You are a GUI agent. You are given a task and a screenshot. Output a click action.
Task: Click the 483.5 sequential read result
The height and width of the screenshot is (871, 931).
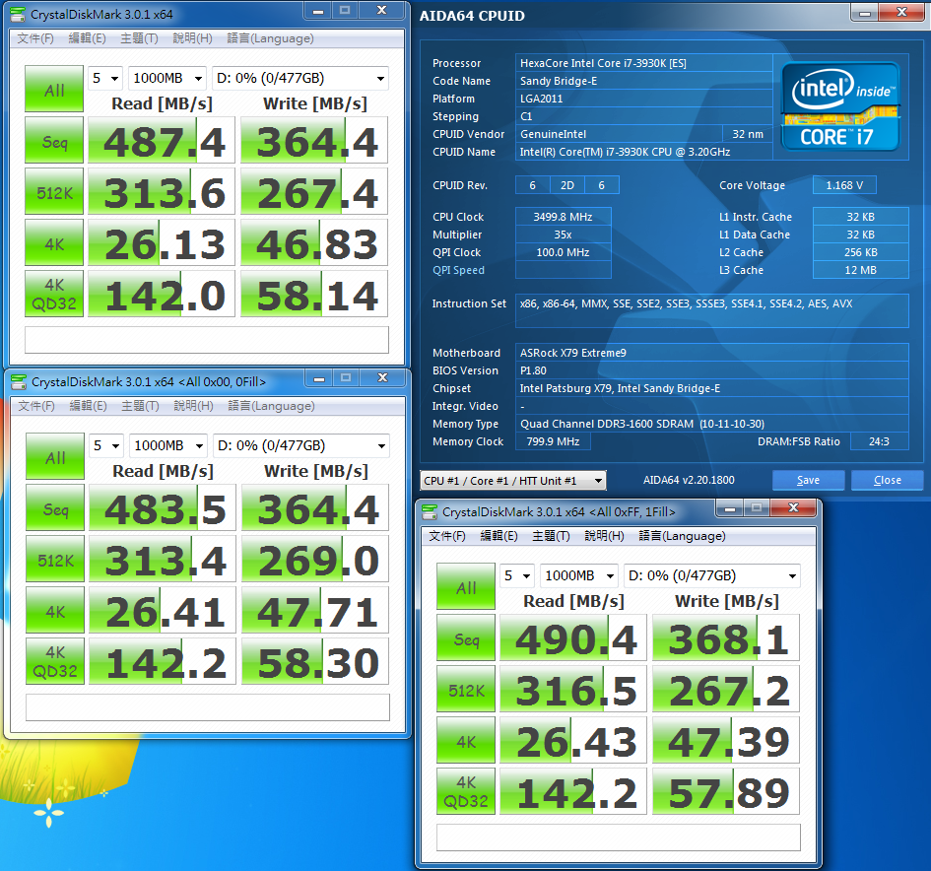tap(163, 507)
